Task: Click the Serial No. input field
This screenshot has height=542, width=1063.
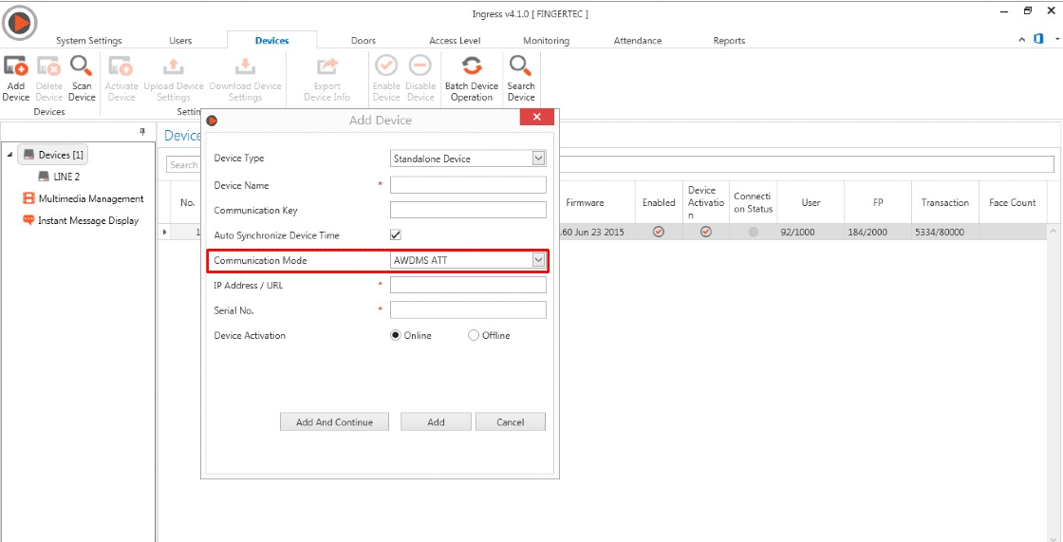Action: point(469,310)
